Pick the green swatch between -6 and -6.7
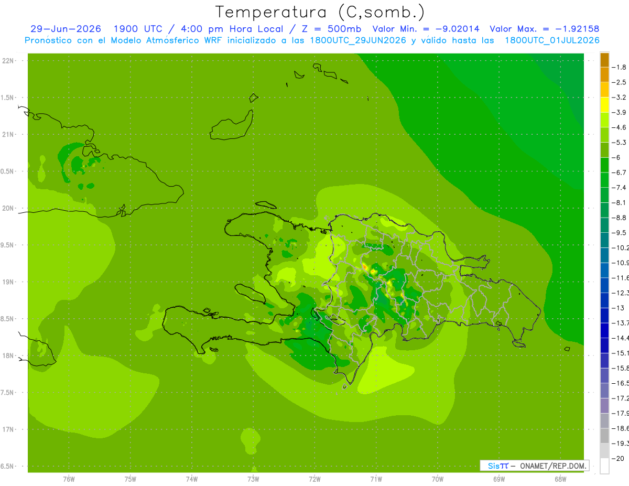Viewport: 629px width, 486px height. 604,165
